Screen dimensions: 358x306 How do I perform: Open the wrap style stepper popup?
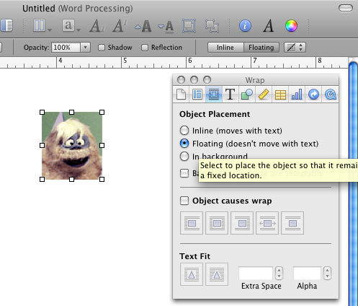click(x=295, y=48)
